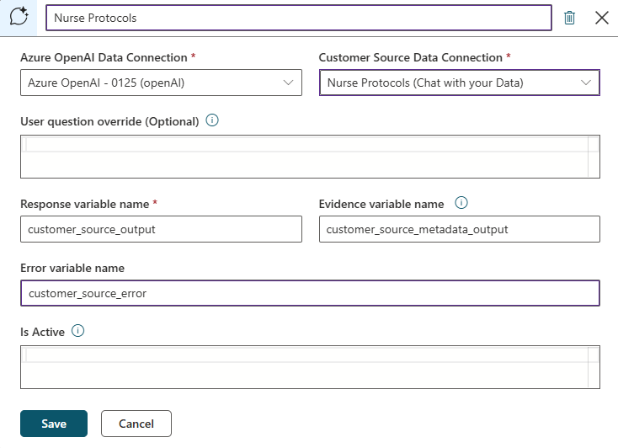Click info icon next to Evidence variable name
The image size is (618, 448).
click(x=461, y=203)
